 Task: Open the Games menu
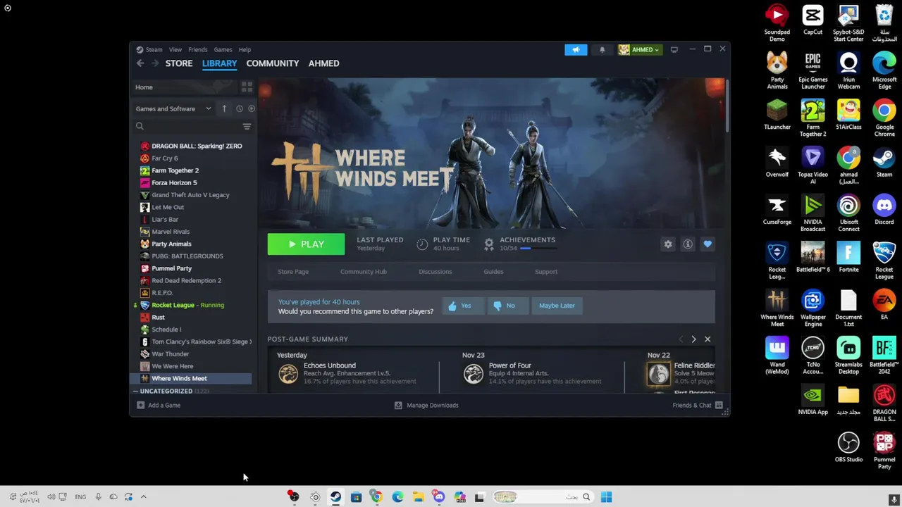pos(223,49)
